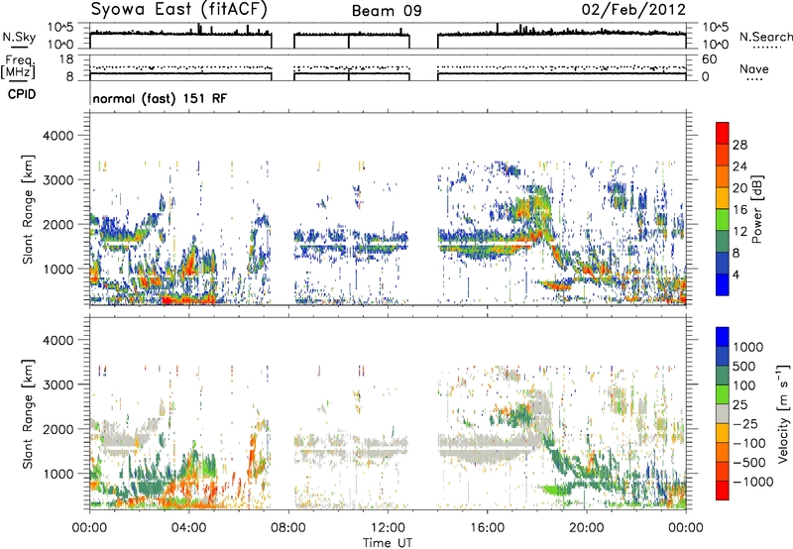Screen dimensions: 793x549
Task: Click the '20:00' time axis label
Action: click(587, 527)
